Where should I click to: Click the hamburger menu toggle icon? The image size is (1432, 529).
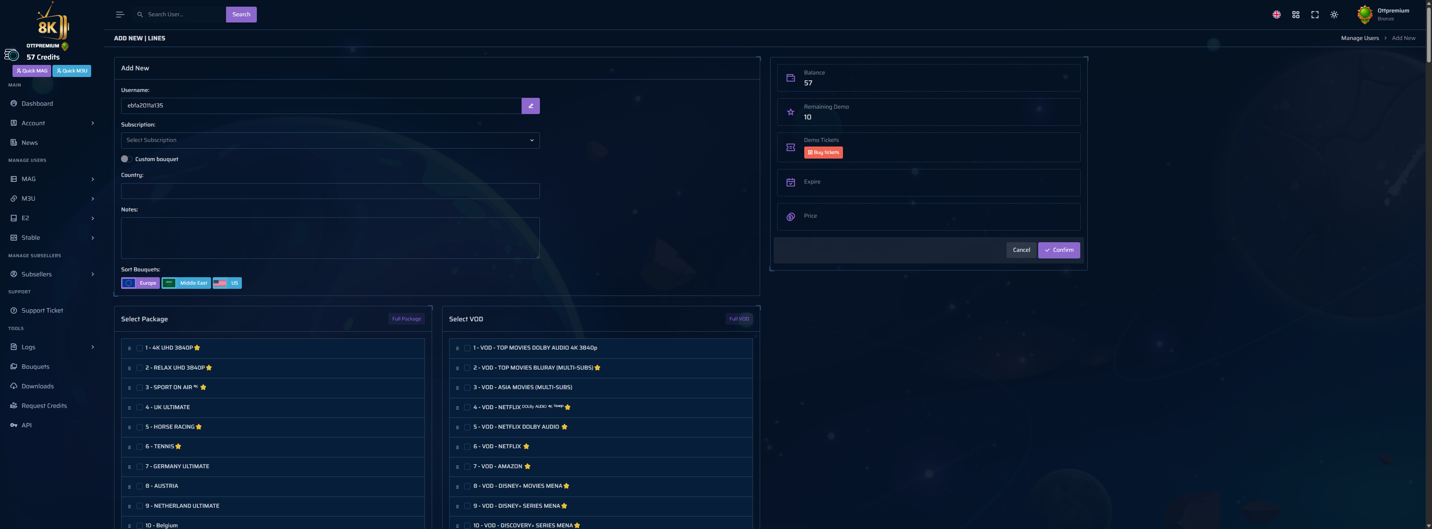pos(120,15)
